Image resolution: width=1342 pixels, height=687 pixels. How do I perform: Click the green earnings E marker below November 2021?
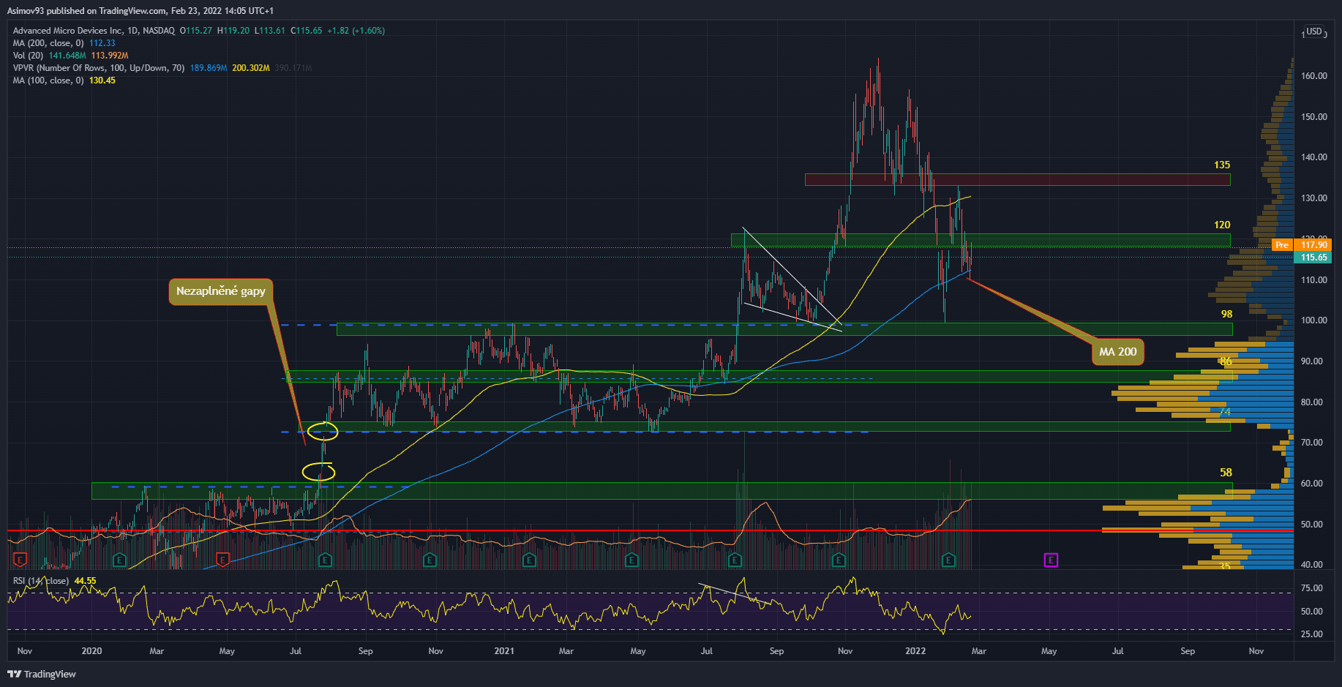839,560
